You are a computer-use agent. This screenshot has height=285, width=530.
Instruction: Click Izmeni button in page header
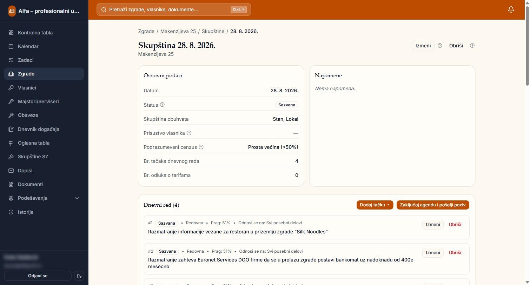pyautogui.click(x=423, y=46)
